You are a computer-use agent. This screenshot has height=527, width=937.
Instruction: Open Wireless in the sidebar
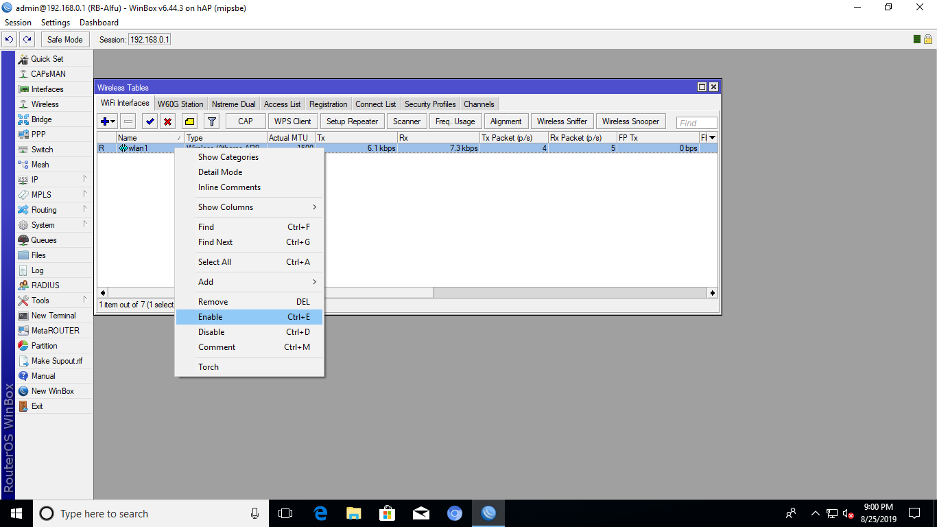coord(54,104)
